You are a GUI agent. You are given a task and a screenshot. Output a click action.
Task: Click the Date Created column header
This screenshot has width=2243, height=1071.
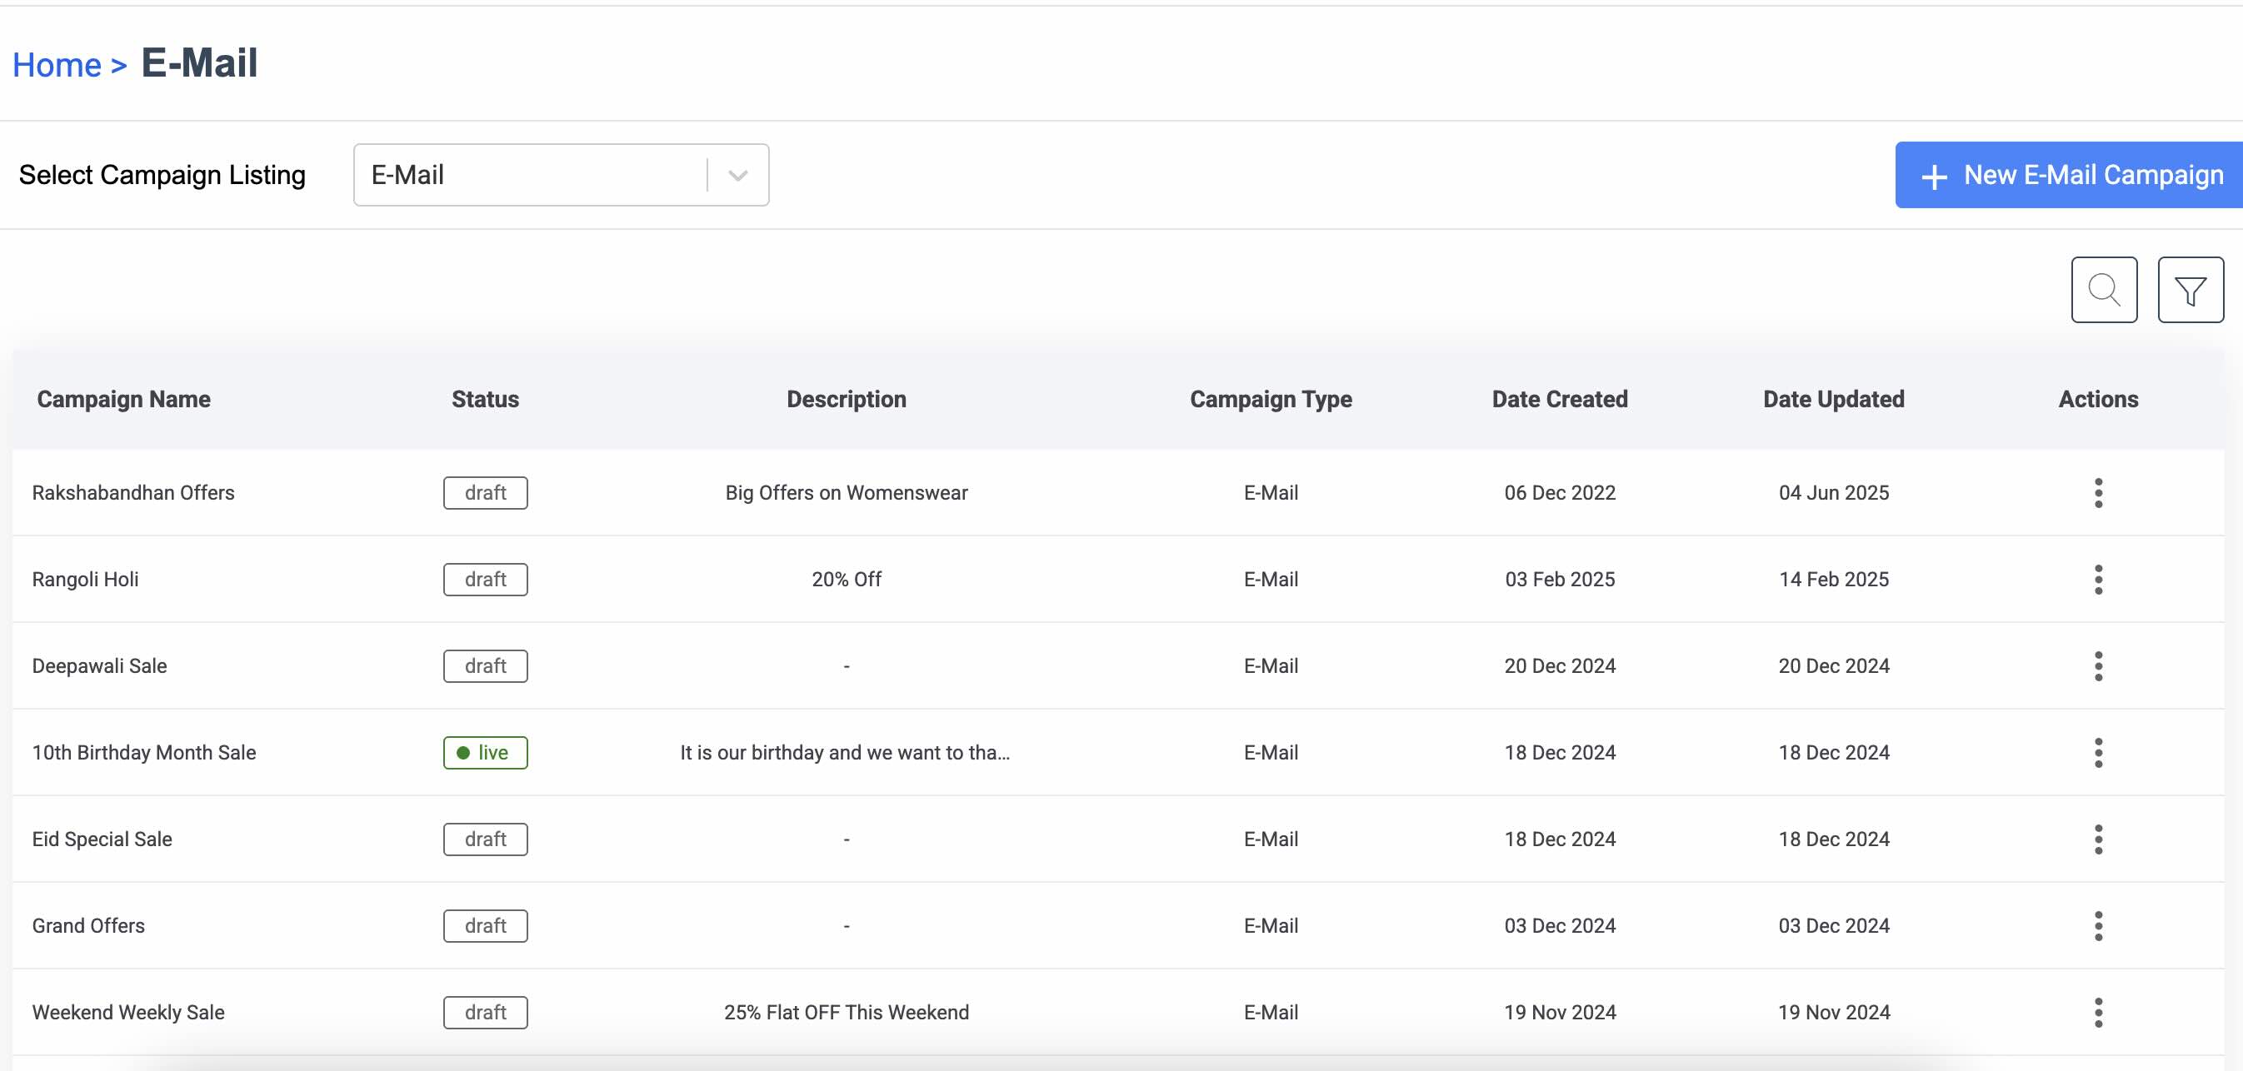1559,400
